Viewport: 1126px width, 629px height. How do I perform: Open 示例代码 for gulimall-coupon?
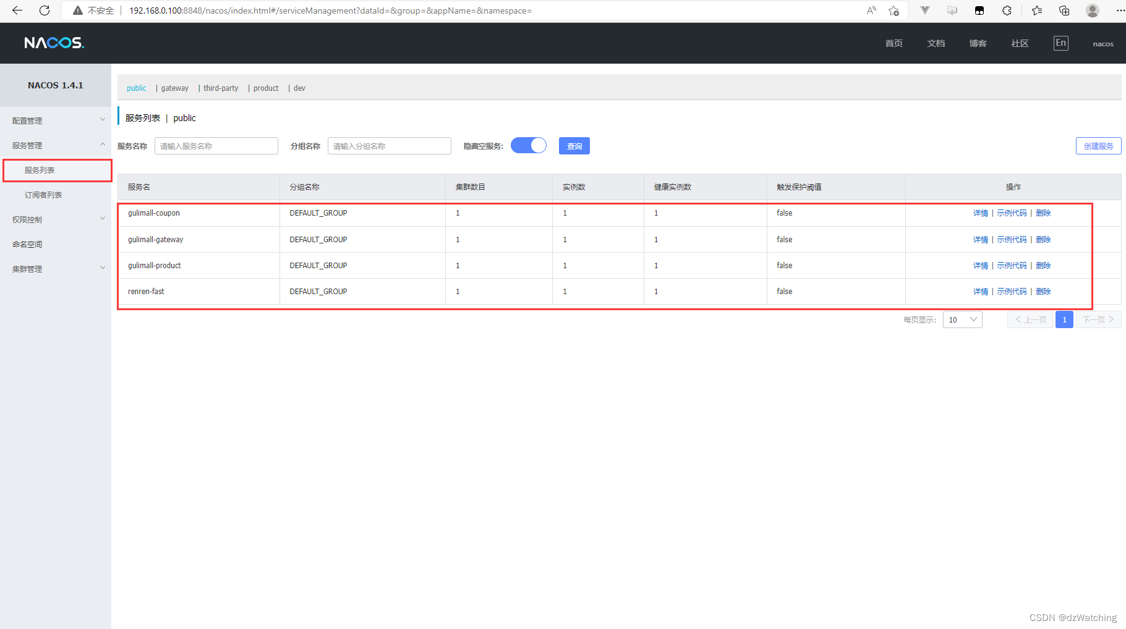(1012, 213)
